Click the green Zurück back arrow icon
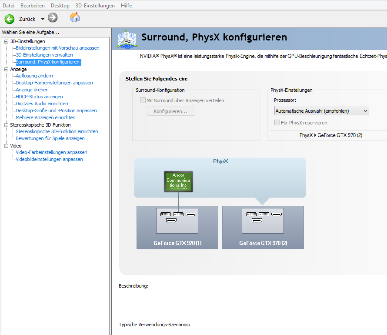The image size is (387, 335). tap(10, 19)
